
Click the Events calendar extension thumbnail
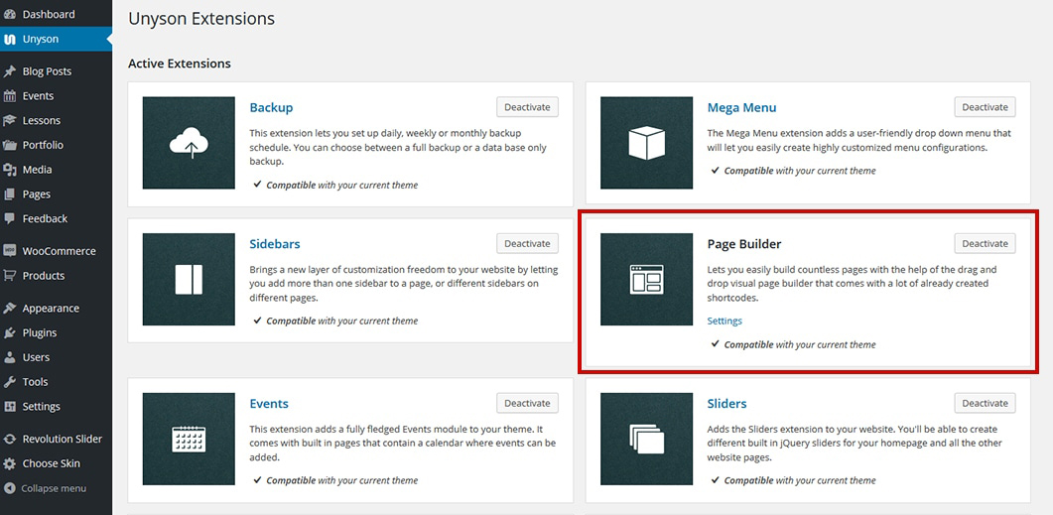[189, 440]
